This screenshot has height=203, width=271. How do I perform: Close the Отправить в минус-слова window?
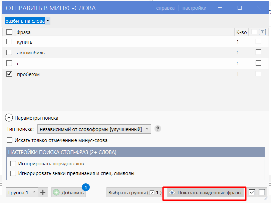tap(259, 8)
